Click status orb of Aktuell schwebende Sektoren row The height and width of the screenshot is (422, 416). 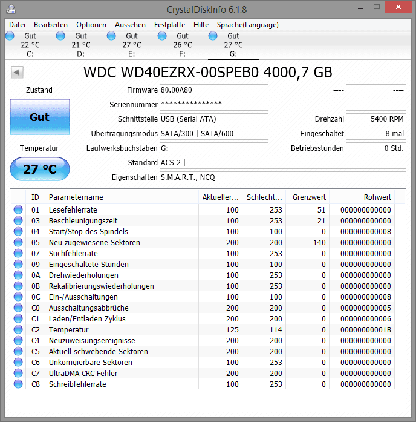click(18, 352)
